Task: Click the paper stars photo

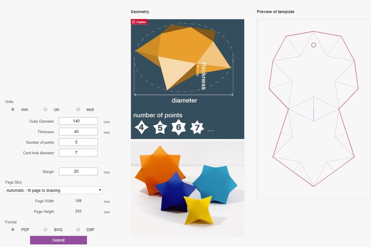Action: [x=187, y=189]
